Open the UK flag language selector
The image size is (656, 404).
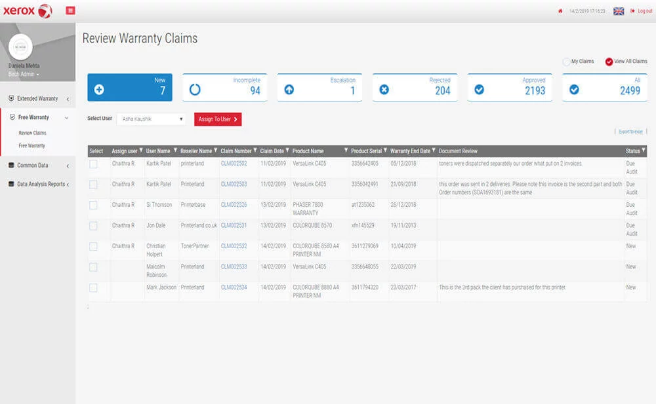619,11
